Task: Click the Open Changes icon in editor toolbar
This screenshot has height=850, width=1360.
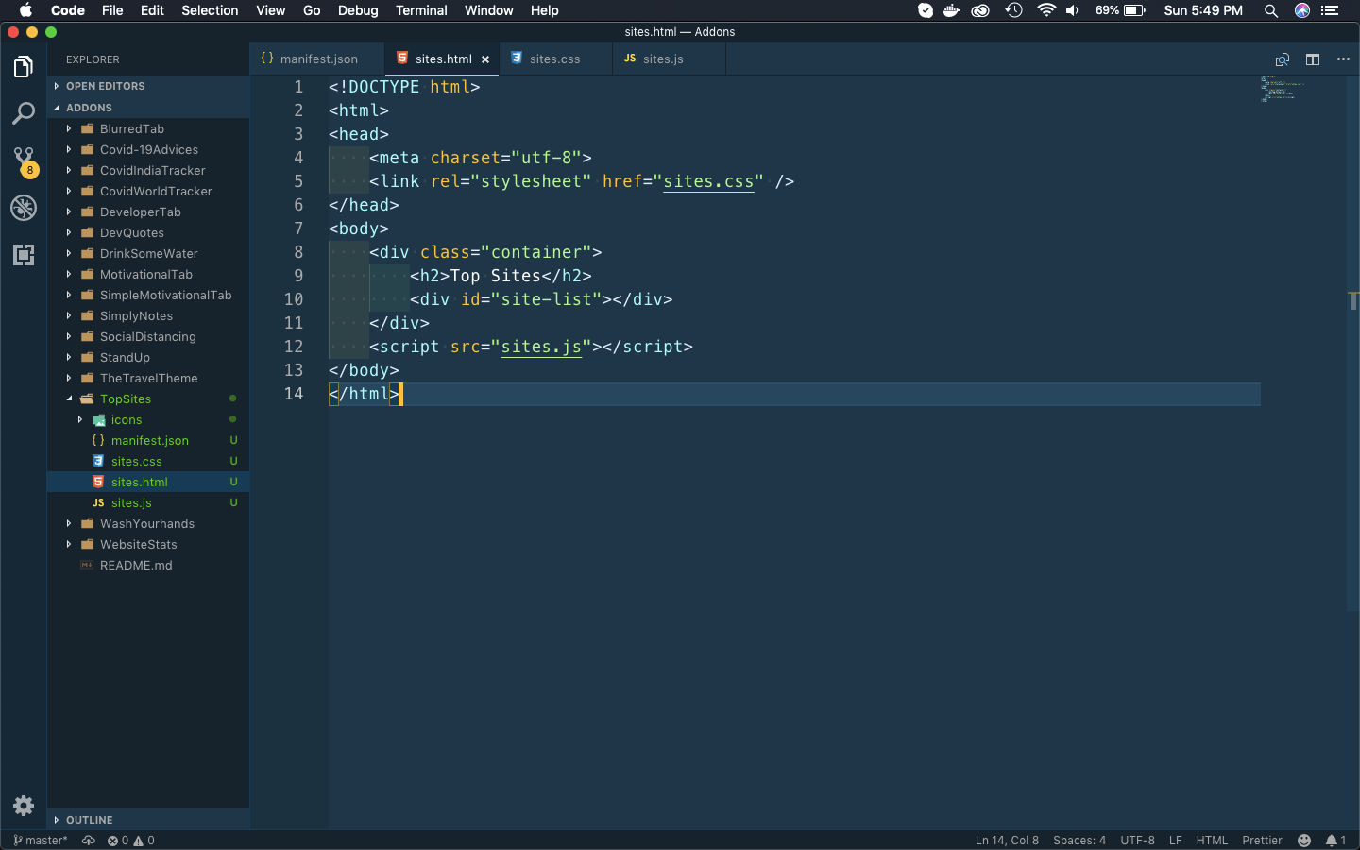Action: point(1283,59)
